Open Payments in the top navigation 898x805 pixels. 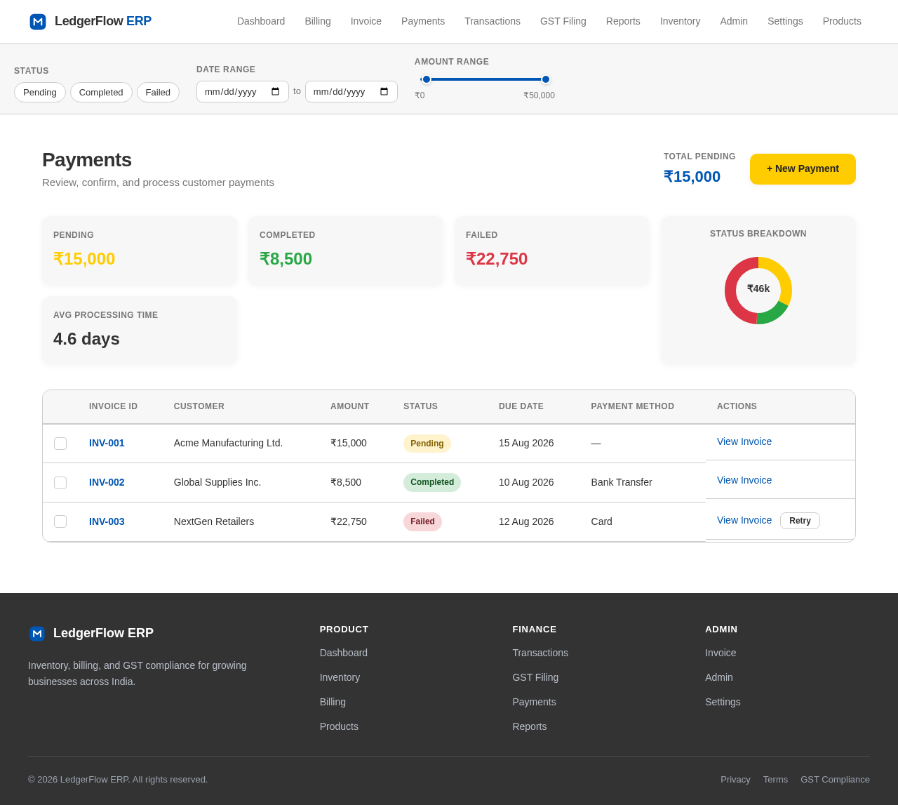click(423, 21)
